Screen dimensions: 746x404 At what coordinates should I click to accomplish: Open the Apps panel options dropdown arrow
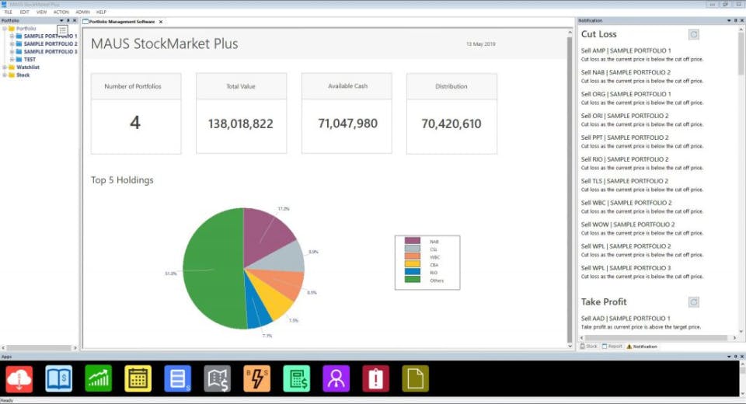pos(729,357)
